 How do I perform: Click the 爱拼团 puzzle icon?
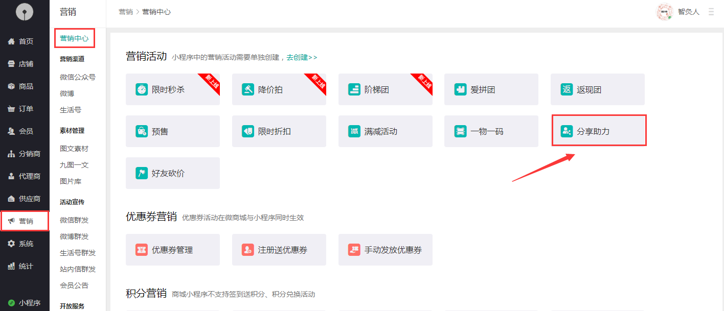461,89
